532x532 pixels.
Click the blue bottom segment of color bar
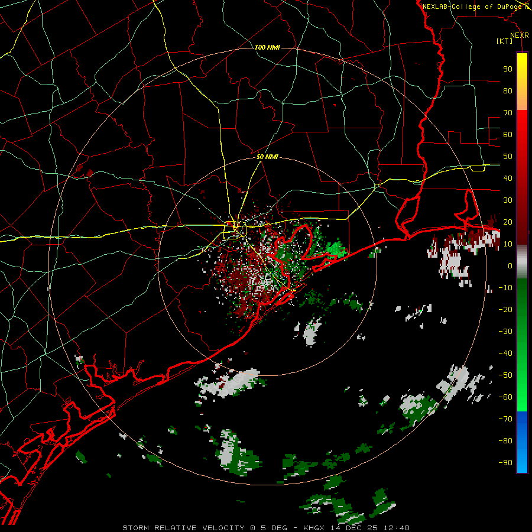coord(522,442)
